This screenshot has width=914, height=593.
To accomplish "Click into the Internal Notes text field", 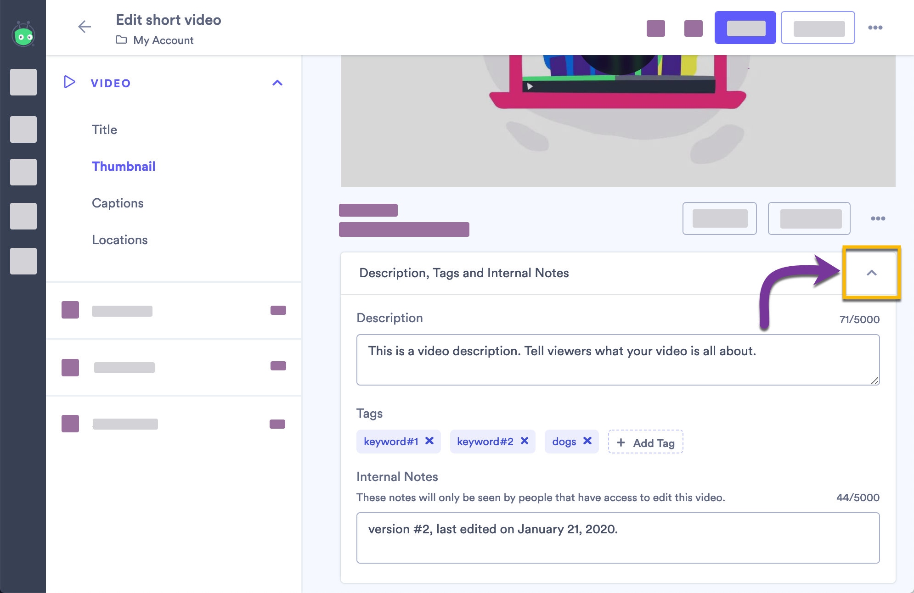I will (618, 538).
